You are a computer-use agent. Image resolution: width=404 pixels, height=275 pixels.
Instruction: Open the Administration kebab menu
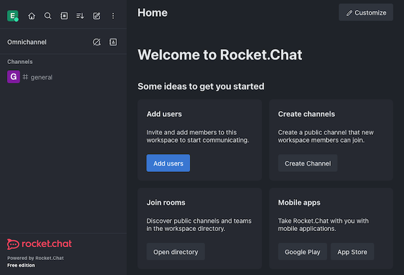(112, 16)
